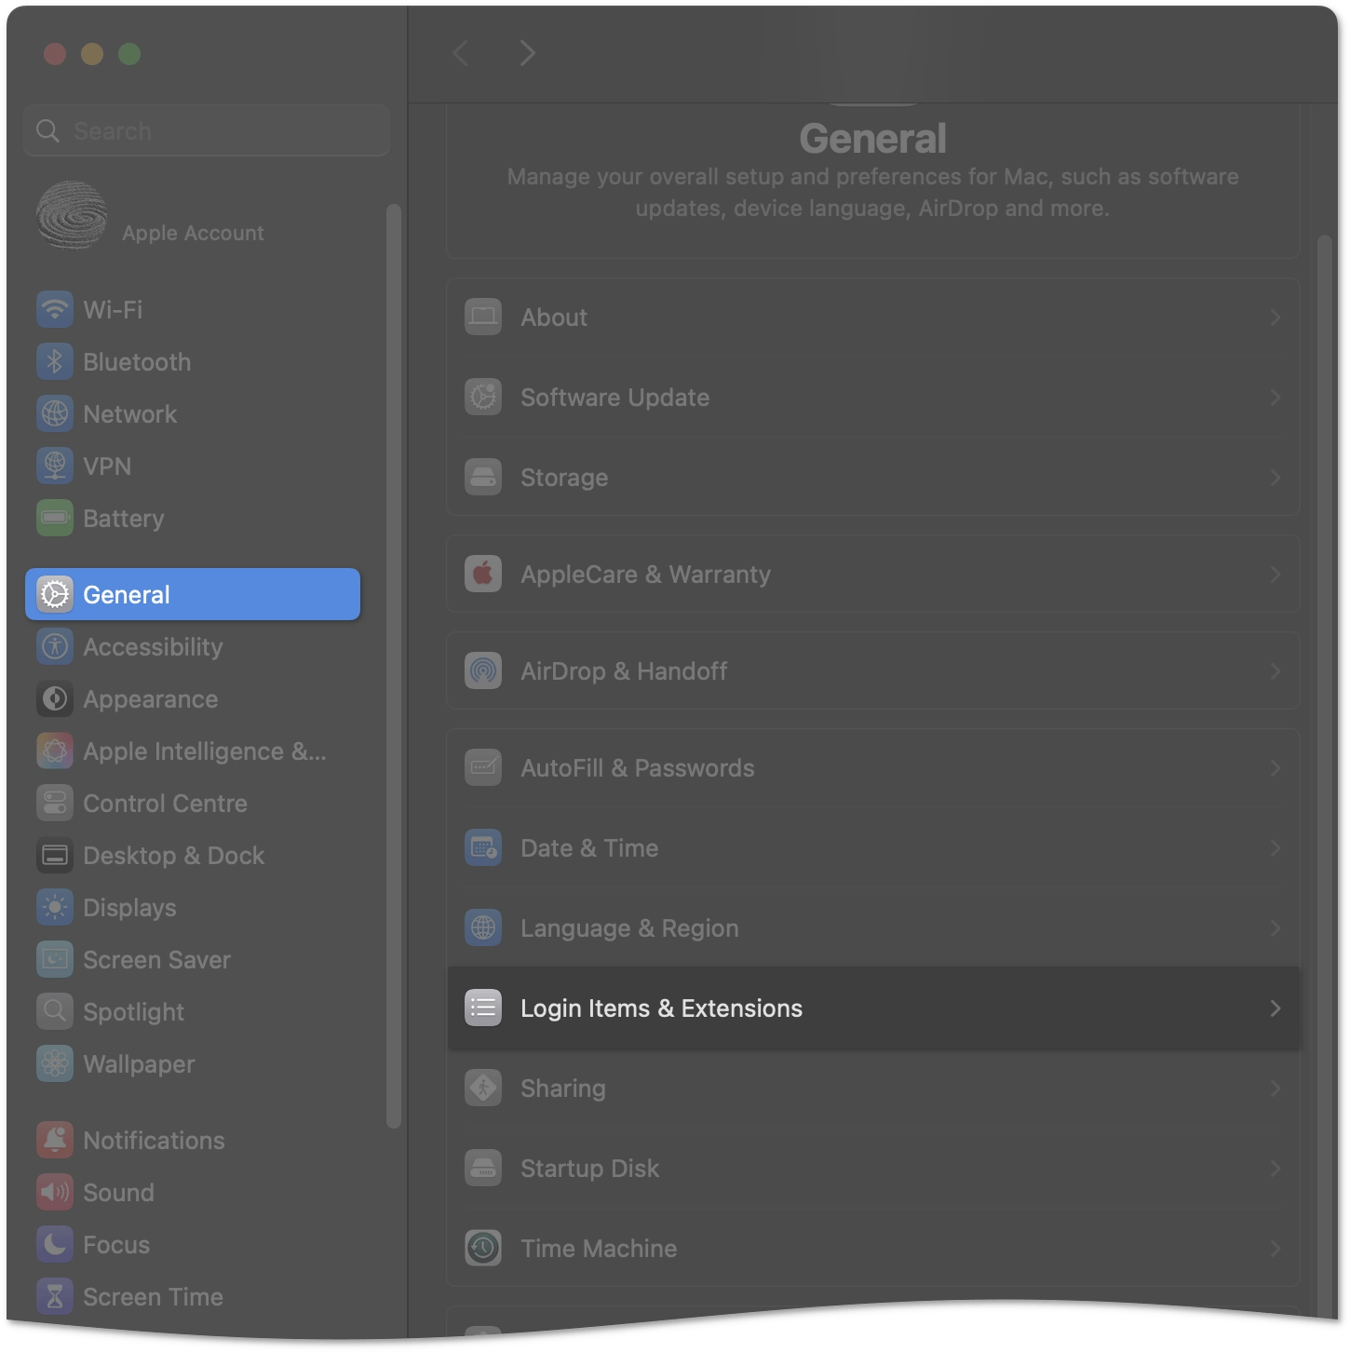This screenshot has width=1350, height=1353.
Task: Click the AirDrop & Handoff icon
Action: [x=483, y=671]
